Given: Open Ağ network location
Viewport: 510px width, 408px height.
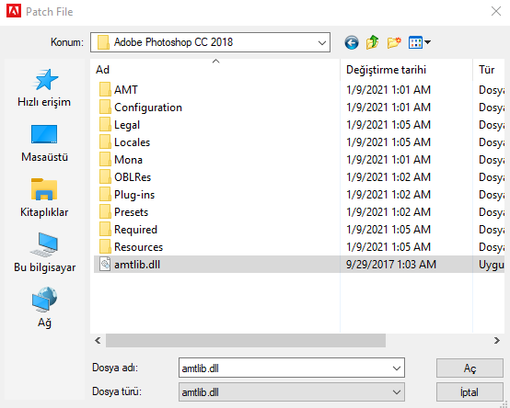Looking at the screenshot, I should pos(44,308).
